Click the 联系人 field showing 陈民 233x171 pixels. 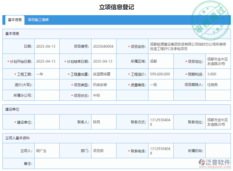(103, 122)
